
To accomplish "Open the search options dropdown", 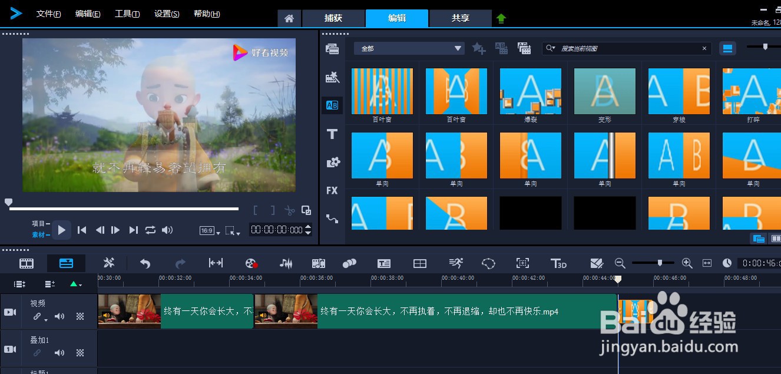I will click(x=551, y=48).
